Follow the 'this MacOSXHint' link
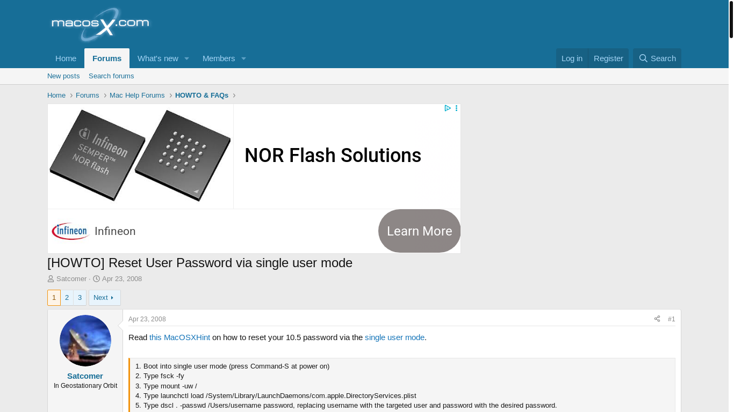 (179, 337)
